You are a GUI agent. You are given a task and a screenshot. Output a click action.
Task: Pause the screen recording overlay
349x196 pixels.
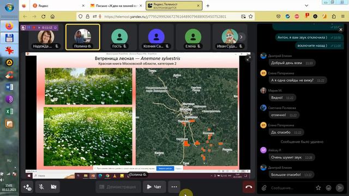(x=29, y=28)
